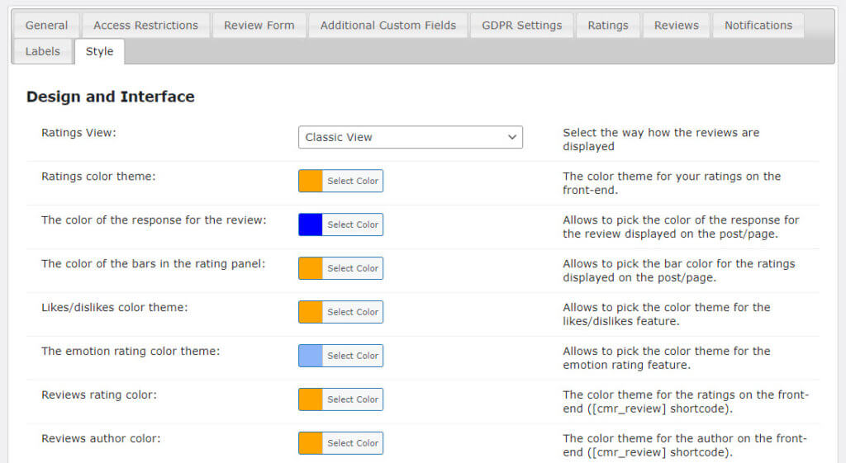846x463 pixels.
Task: Select the Style tab
Action: [99, 51]
